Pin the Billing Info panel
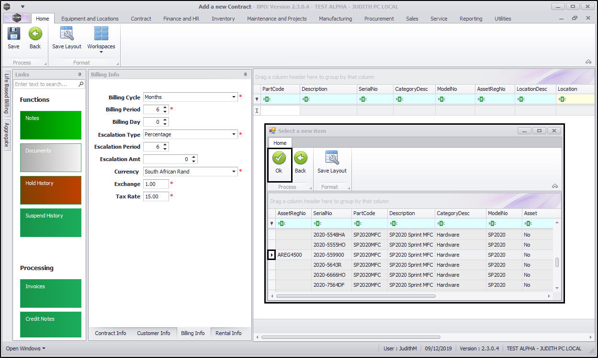598x358 pixels. [246, 75]
